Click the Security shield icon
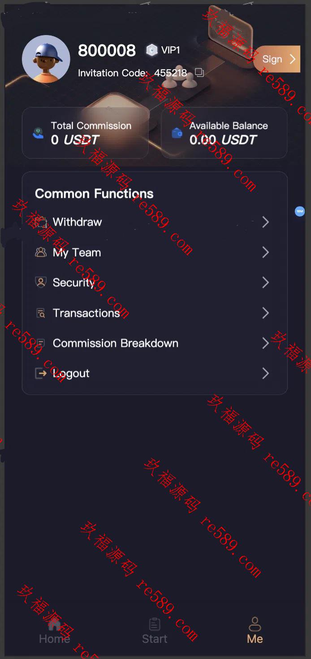The width and height of the screenshot is (311, 659). coord(41,282)
